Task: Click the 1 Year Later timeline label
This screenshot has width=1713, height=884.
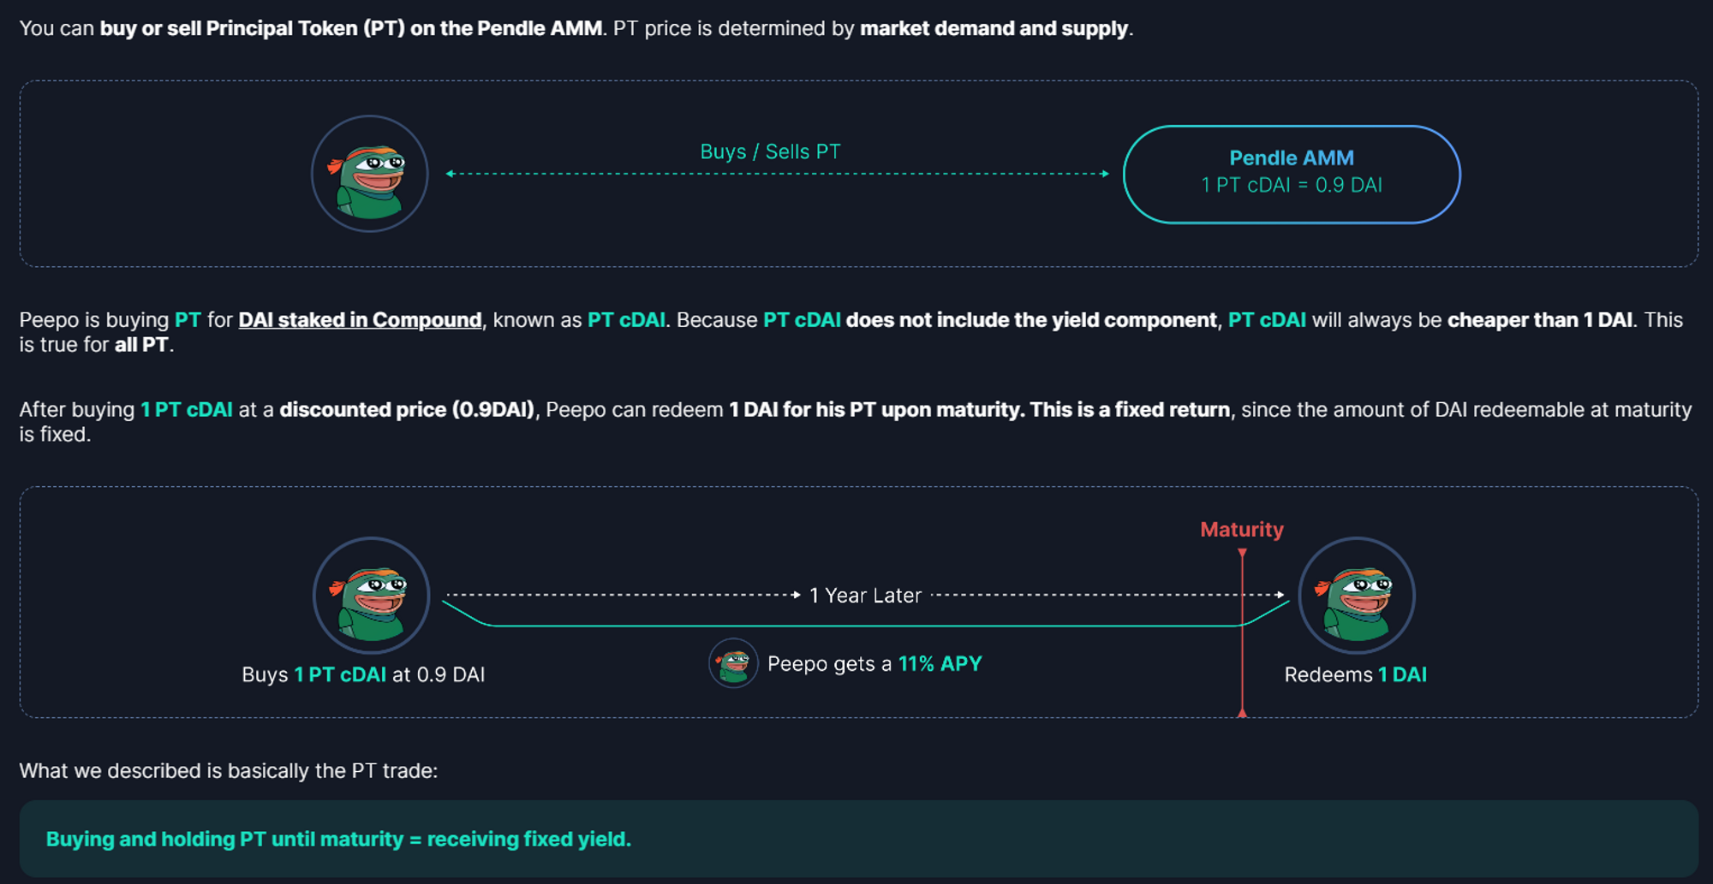Action: click(x=865, y=596)
